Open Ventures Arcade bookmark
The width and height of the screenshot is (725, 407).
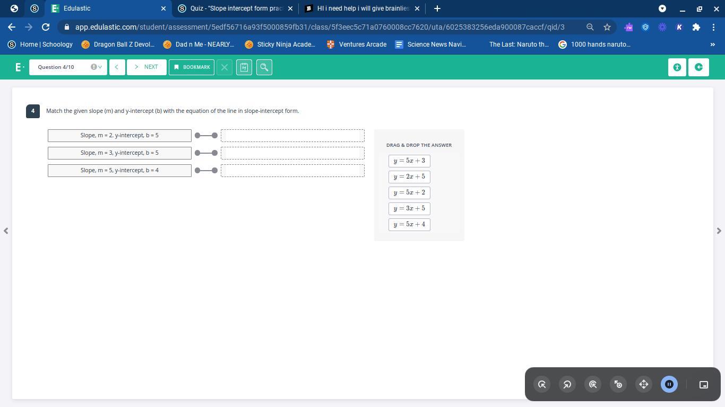pos(357,45)
